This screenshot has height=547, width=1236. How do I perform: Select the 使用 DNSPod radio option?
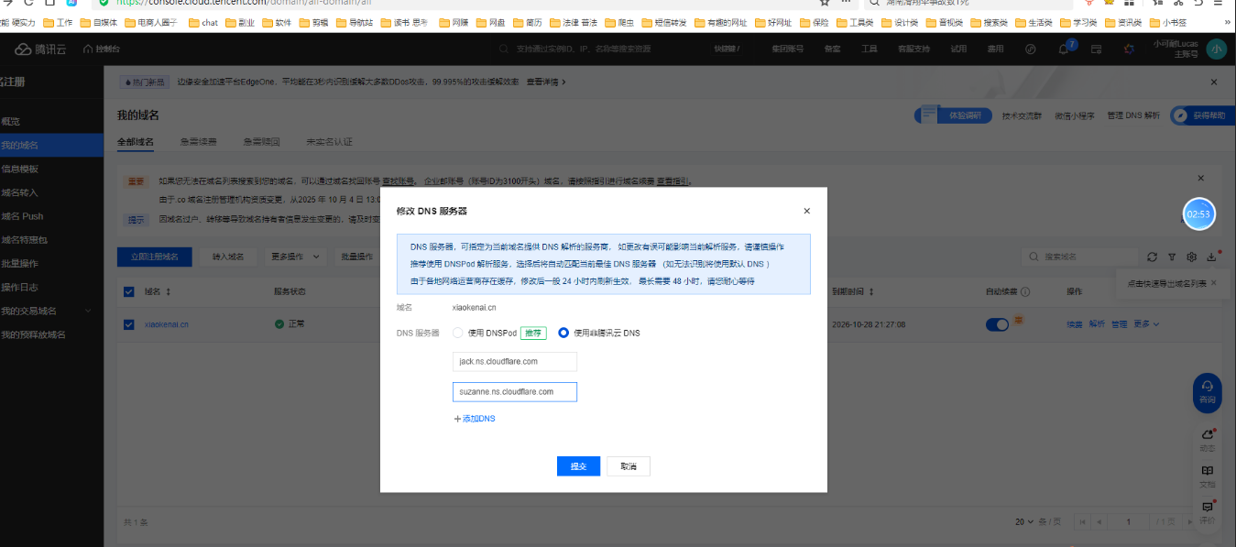click(458, 333)
